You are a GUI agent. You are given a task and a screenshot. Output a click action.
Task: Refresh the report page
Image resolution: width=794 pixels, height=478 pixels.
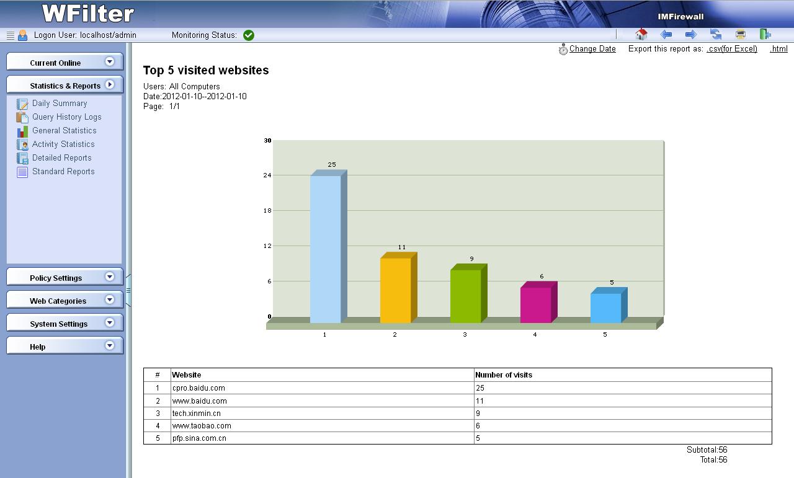click(716, 35)
